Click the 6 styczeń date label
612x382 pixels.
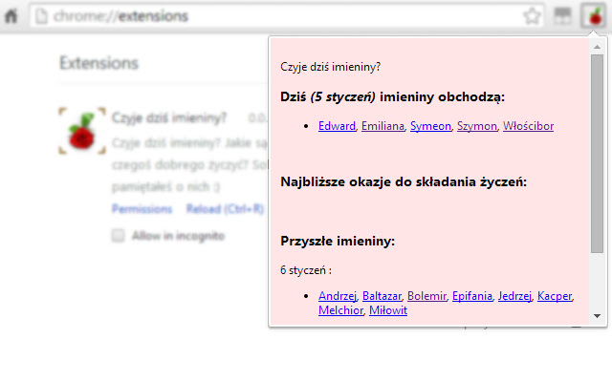pos(306,270)
